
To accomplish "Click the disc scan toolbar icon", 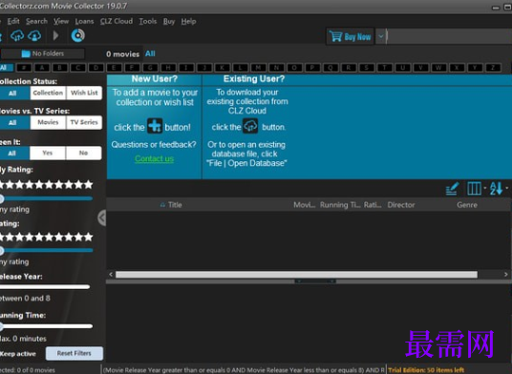I will pos(78,35).
